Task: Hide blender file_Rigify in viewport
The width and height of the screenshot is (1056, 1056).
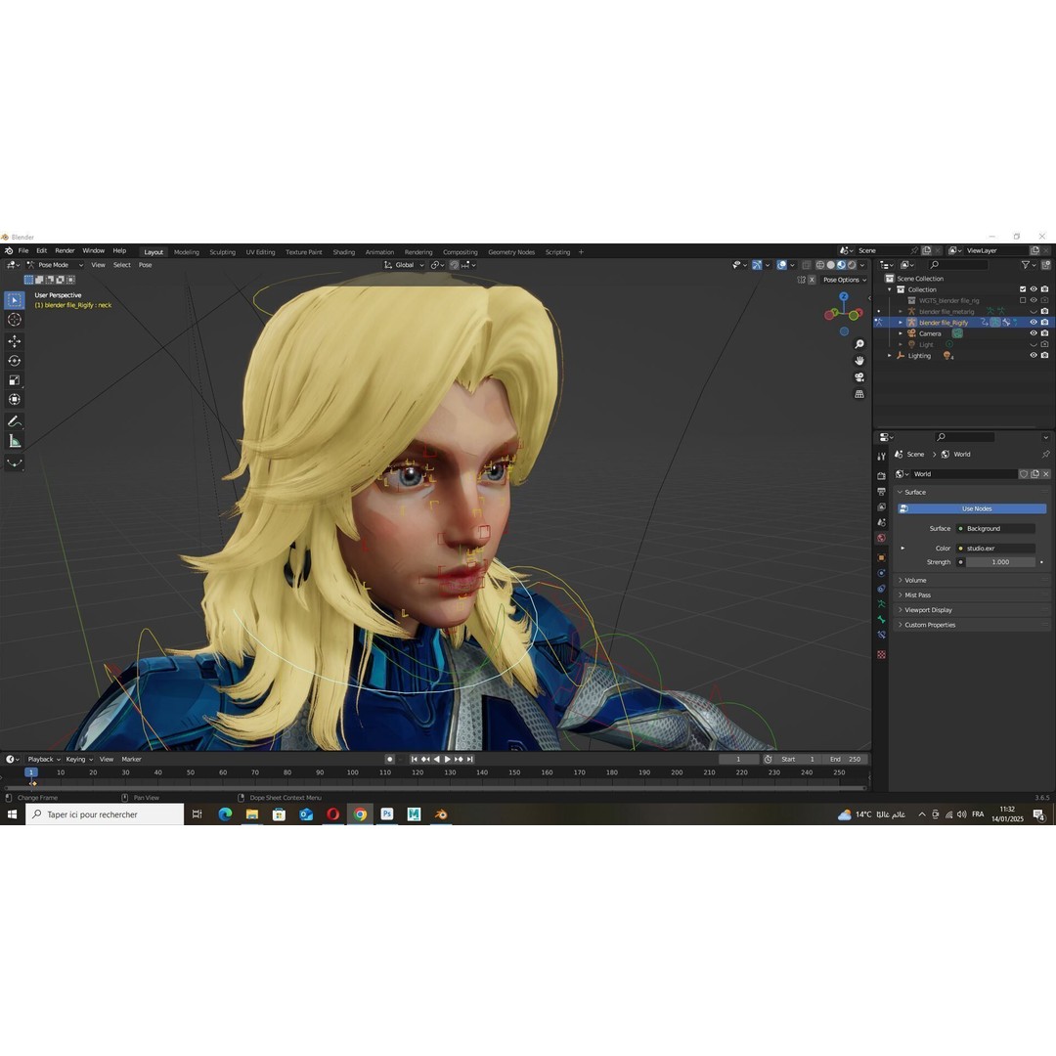Action: click(x=1034, y=323)
